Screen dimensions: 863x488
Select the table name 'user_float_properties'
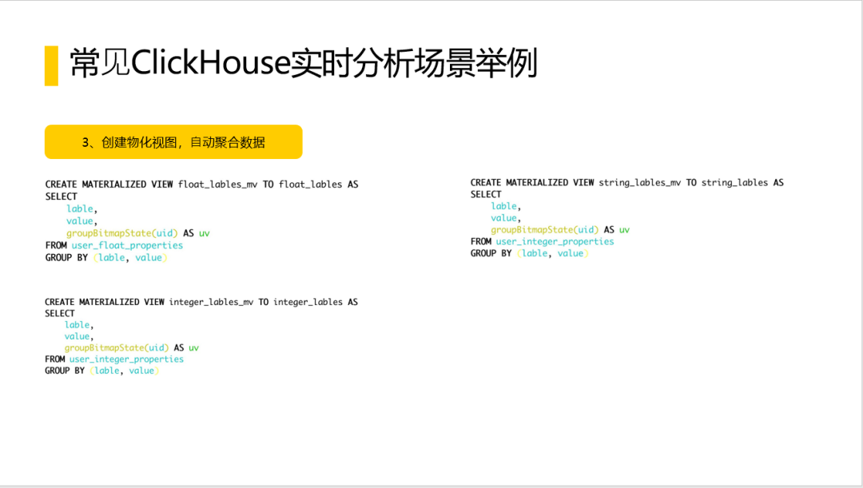pos(127,245)
